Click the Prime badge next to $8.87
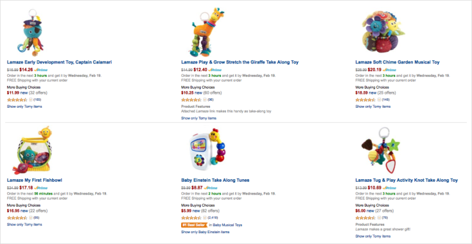The height and width of the screenshot is (244, 472). pos(210,188)
